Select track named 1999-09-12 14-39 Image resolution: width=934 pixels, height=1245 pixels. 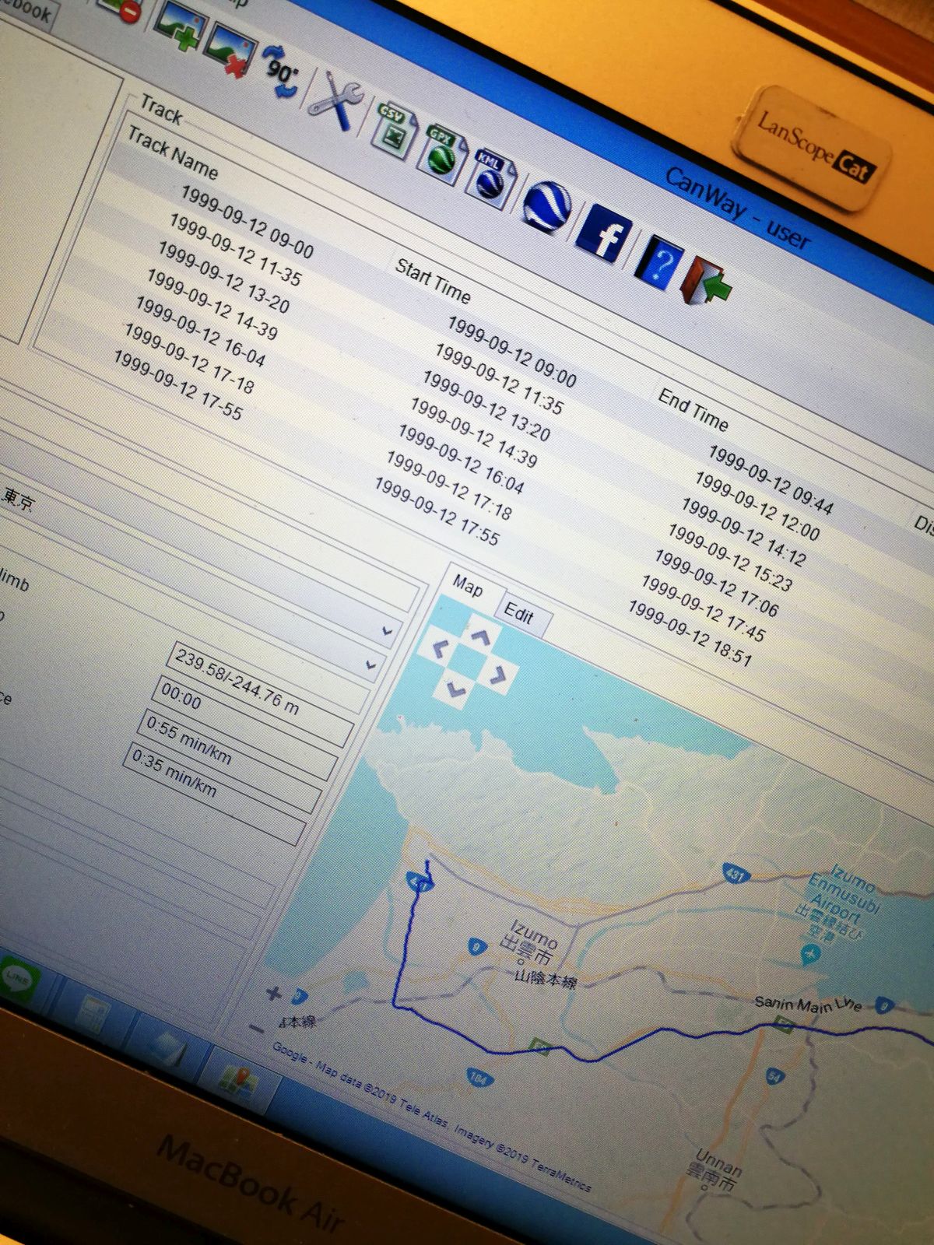212,305
